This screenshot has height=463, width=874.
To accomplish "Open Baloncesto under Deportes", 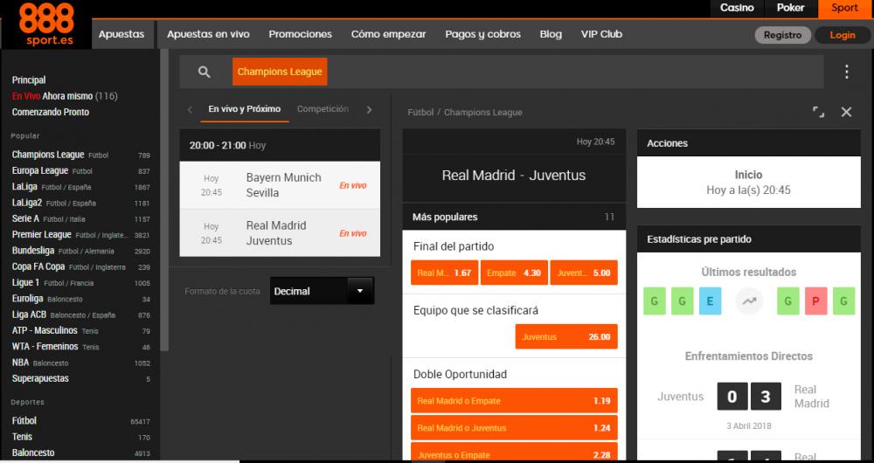I will click(x=80, y=453).
